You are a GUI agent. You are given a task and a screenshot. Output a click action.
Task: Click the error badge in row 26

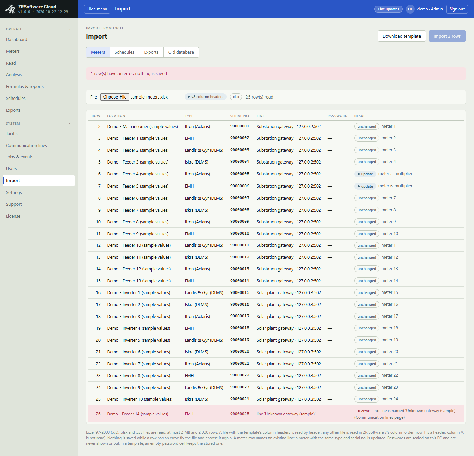(x=363, y=411)
